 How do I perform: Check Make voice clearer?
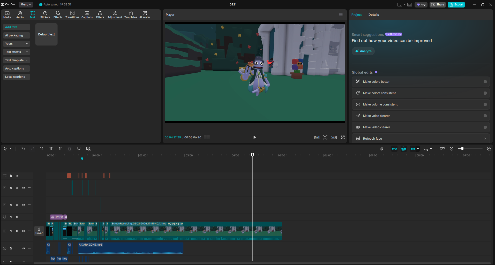pyautogui.click(x=485, y=116)
